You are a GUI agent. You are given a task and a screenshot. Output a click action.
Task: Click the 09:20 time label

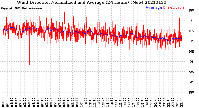point(72,102)
